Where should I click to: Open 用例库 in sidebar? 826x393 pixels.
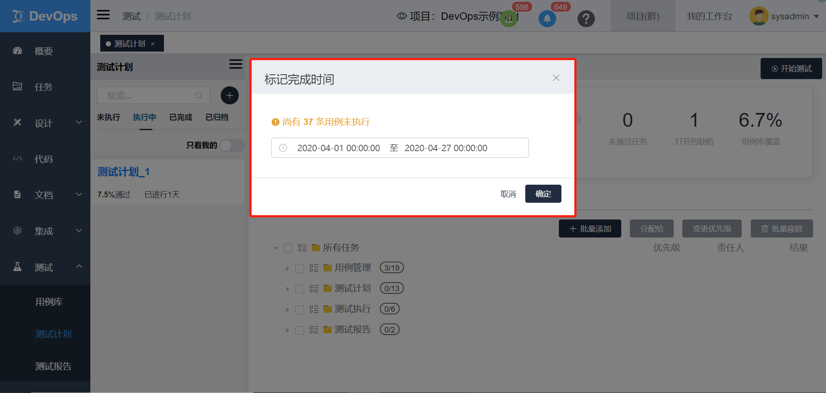coord(49,302)
